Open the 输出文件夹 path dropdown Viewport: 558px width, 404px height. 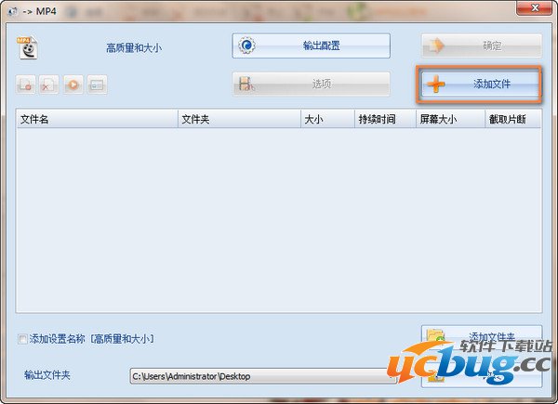tap(263, 376)
